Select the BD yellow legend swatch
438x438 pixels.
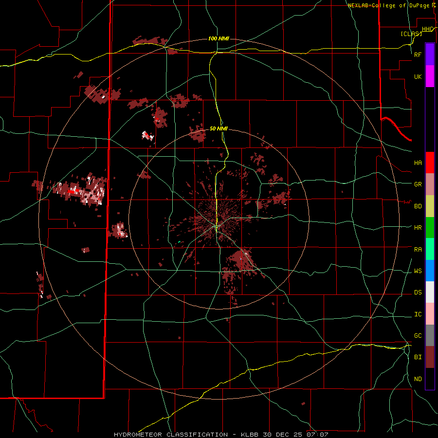point(430,206)
